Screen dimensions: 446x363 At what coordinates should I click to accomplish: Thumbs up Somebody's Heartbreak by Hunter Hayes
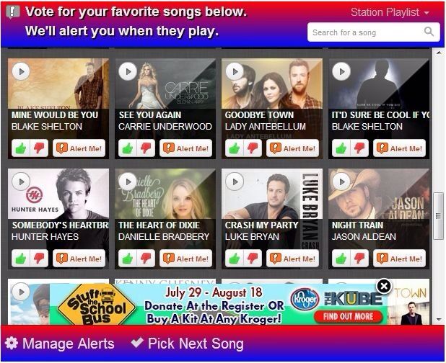(20, 259)
